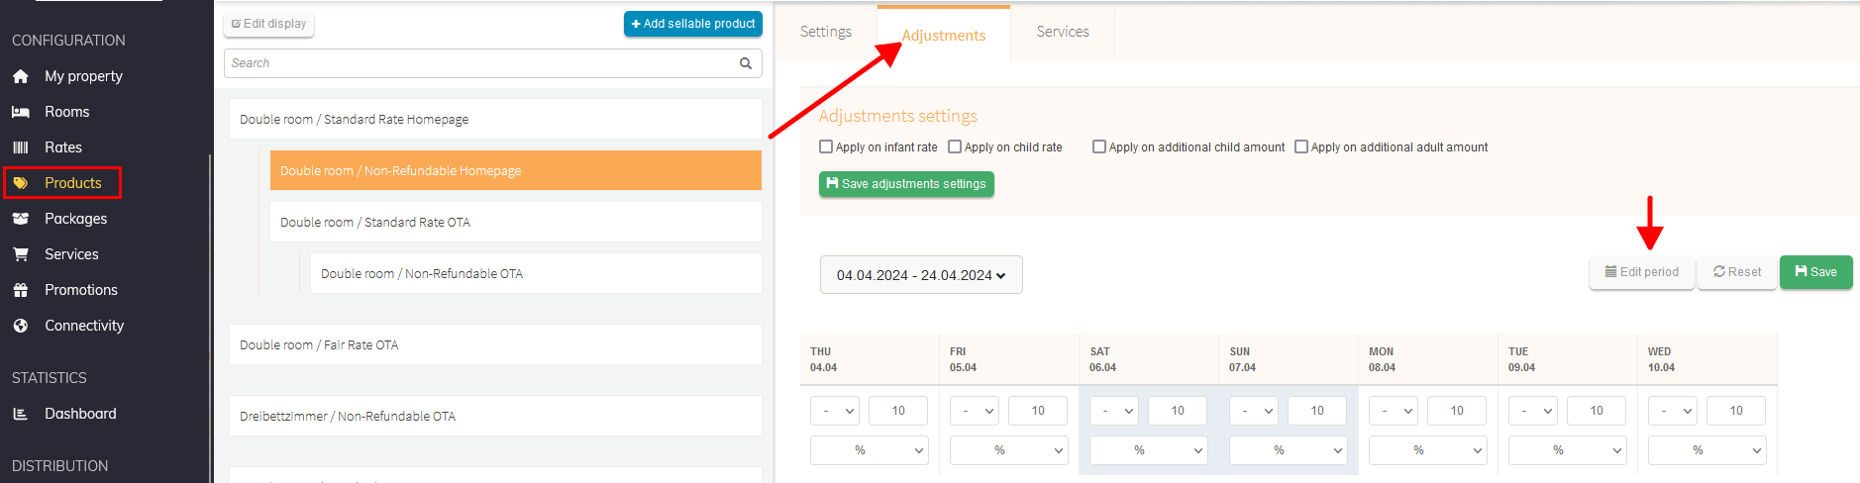Open the Services tab

[x=1062, y=32]
